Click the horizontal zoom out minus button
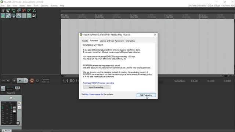The height and width of the screenshot is (132, 235). pos(232,76)
